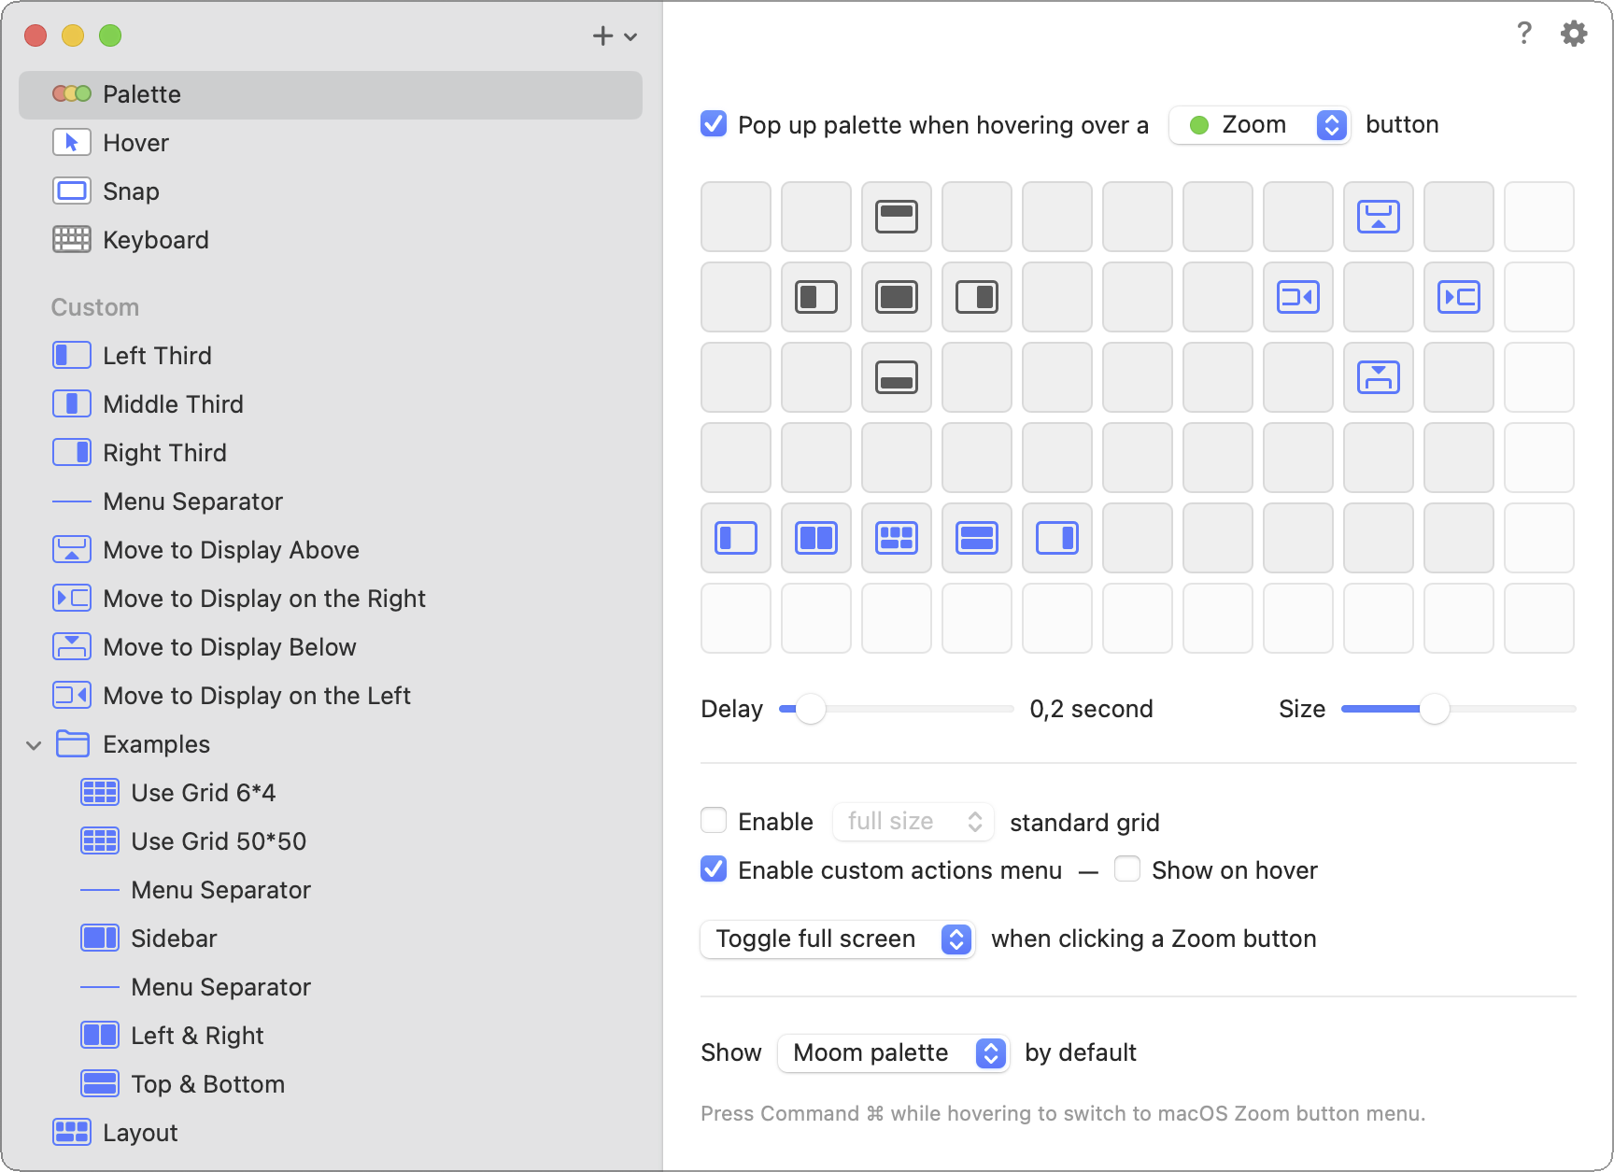
Task: Open the Moom palette default dropdown
Action: [893, 1053]
